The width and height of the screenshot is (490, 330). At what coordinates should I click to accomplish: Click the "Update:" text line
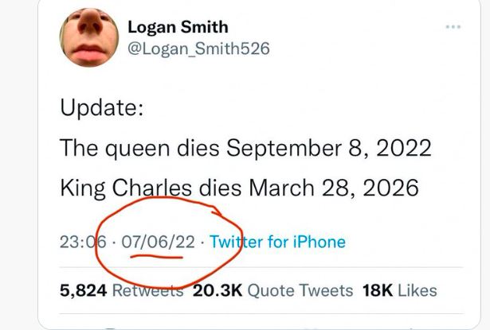point(101,107)
